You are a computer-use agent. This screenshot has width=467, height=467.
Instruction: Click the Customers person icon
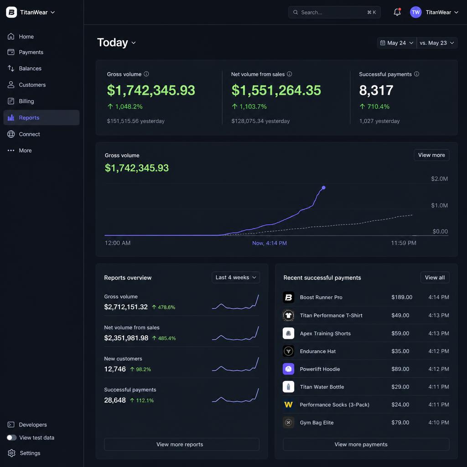click(11, 84)
